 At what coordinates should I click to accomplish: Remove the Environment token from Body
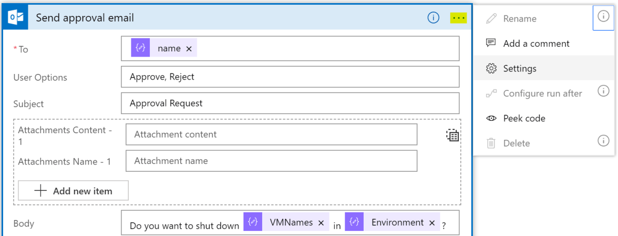click(432, 223)
